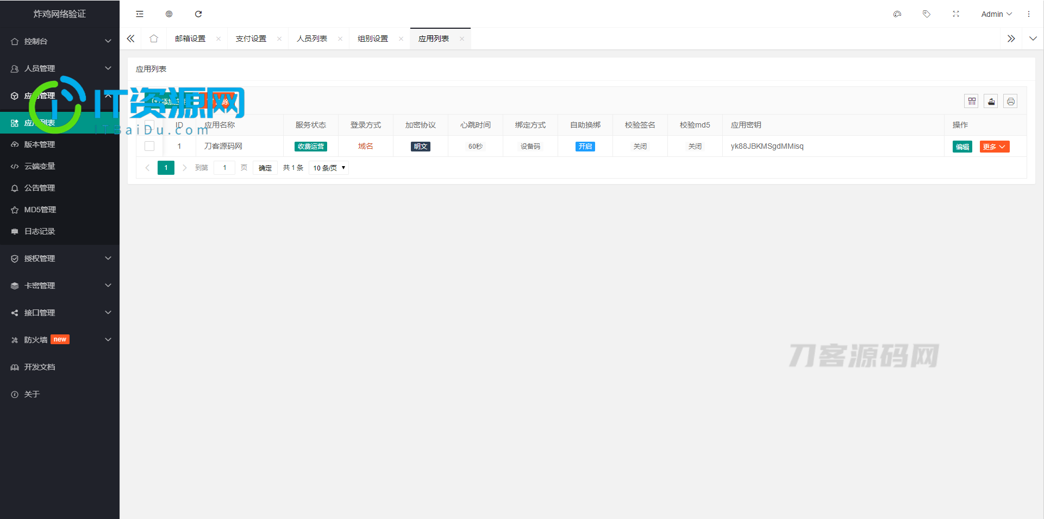Open MD5管理 in the sidebar

click(x=60, y=210)
